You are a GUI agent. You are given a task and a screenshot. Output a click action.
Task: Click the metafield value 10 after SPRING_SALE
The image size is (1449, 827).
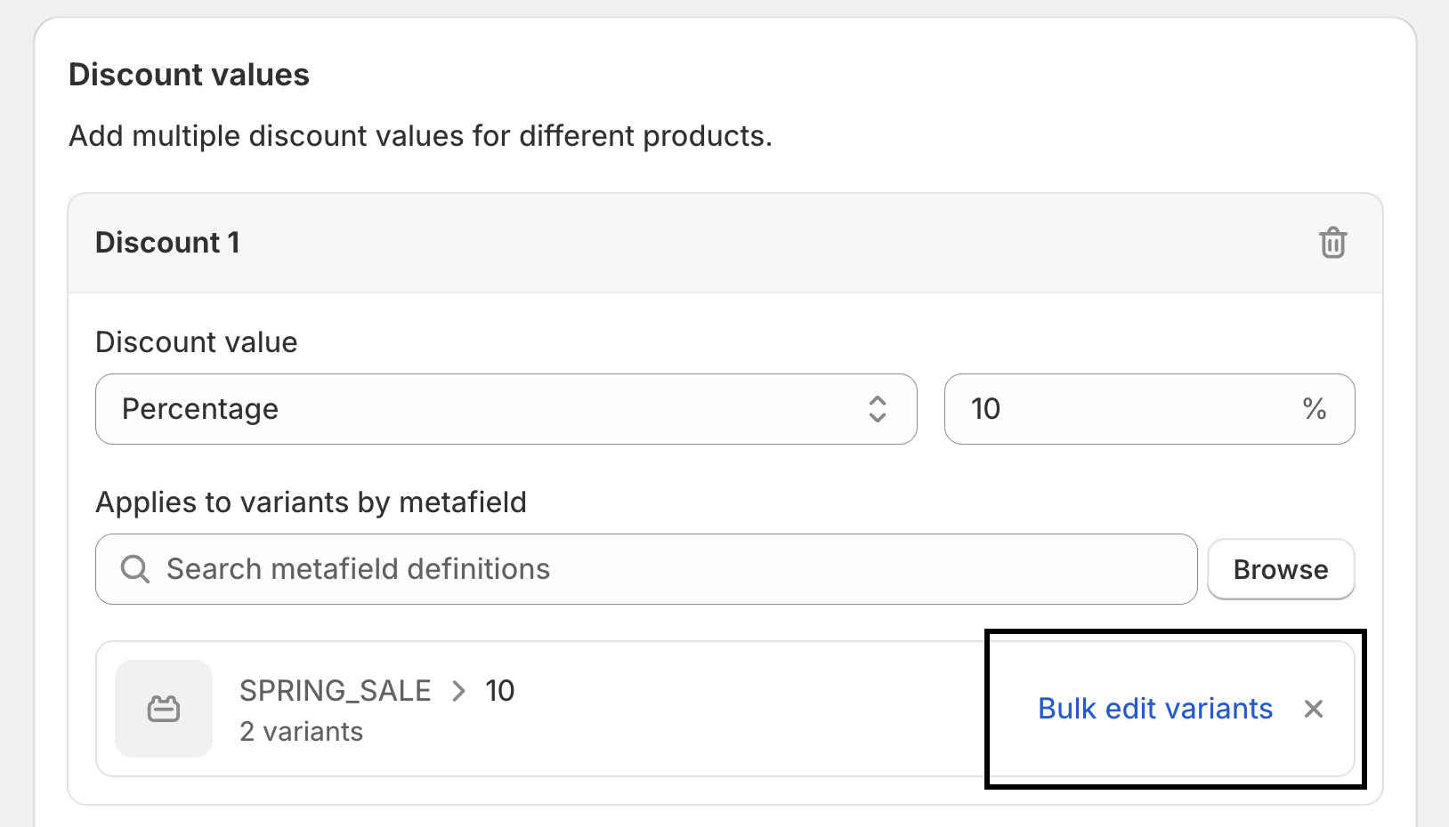[x=500, y=691]
